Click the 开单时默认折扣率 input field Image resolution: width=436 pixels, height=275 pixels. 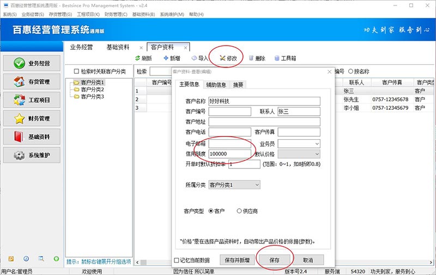click(x=244, y=164)
